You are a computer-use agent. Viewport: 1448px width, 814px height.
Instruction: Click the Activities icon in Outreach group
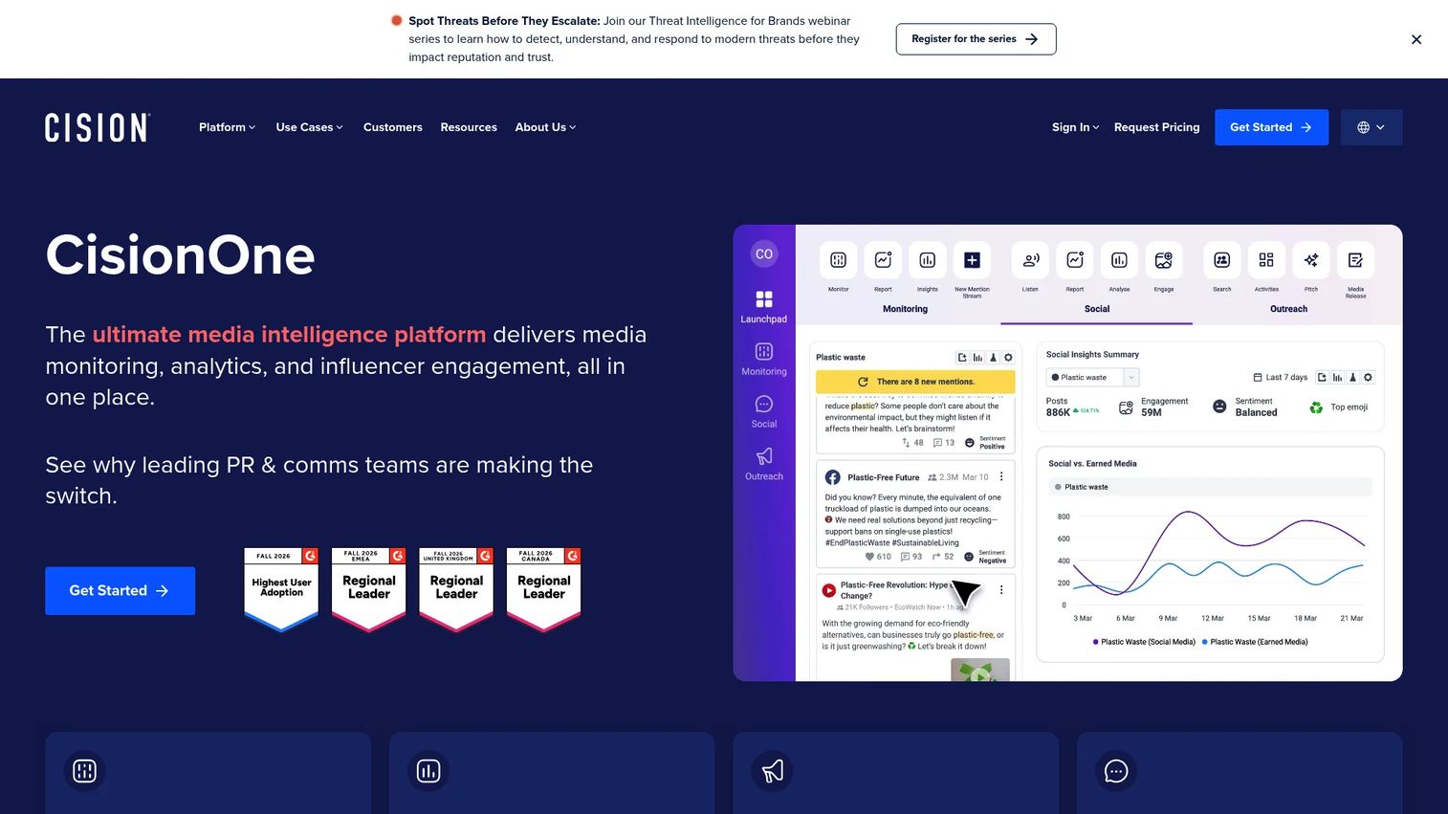(1266, 260)
